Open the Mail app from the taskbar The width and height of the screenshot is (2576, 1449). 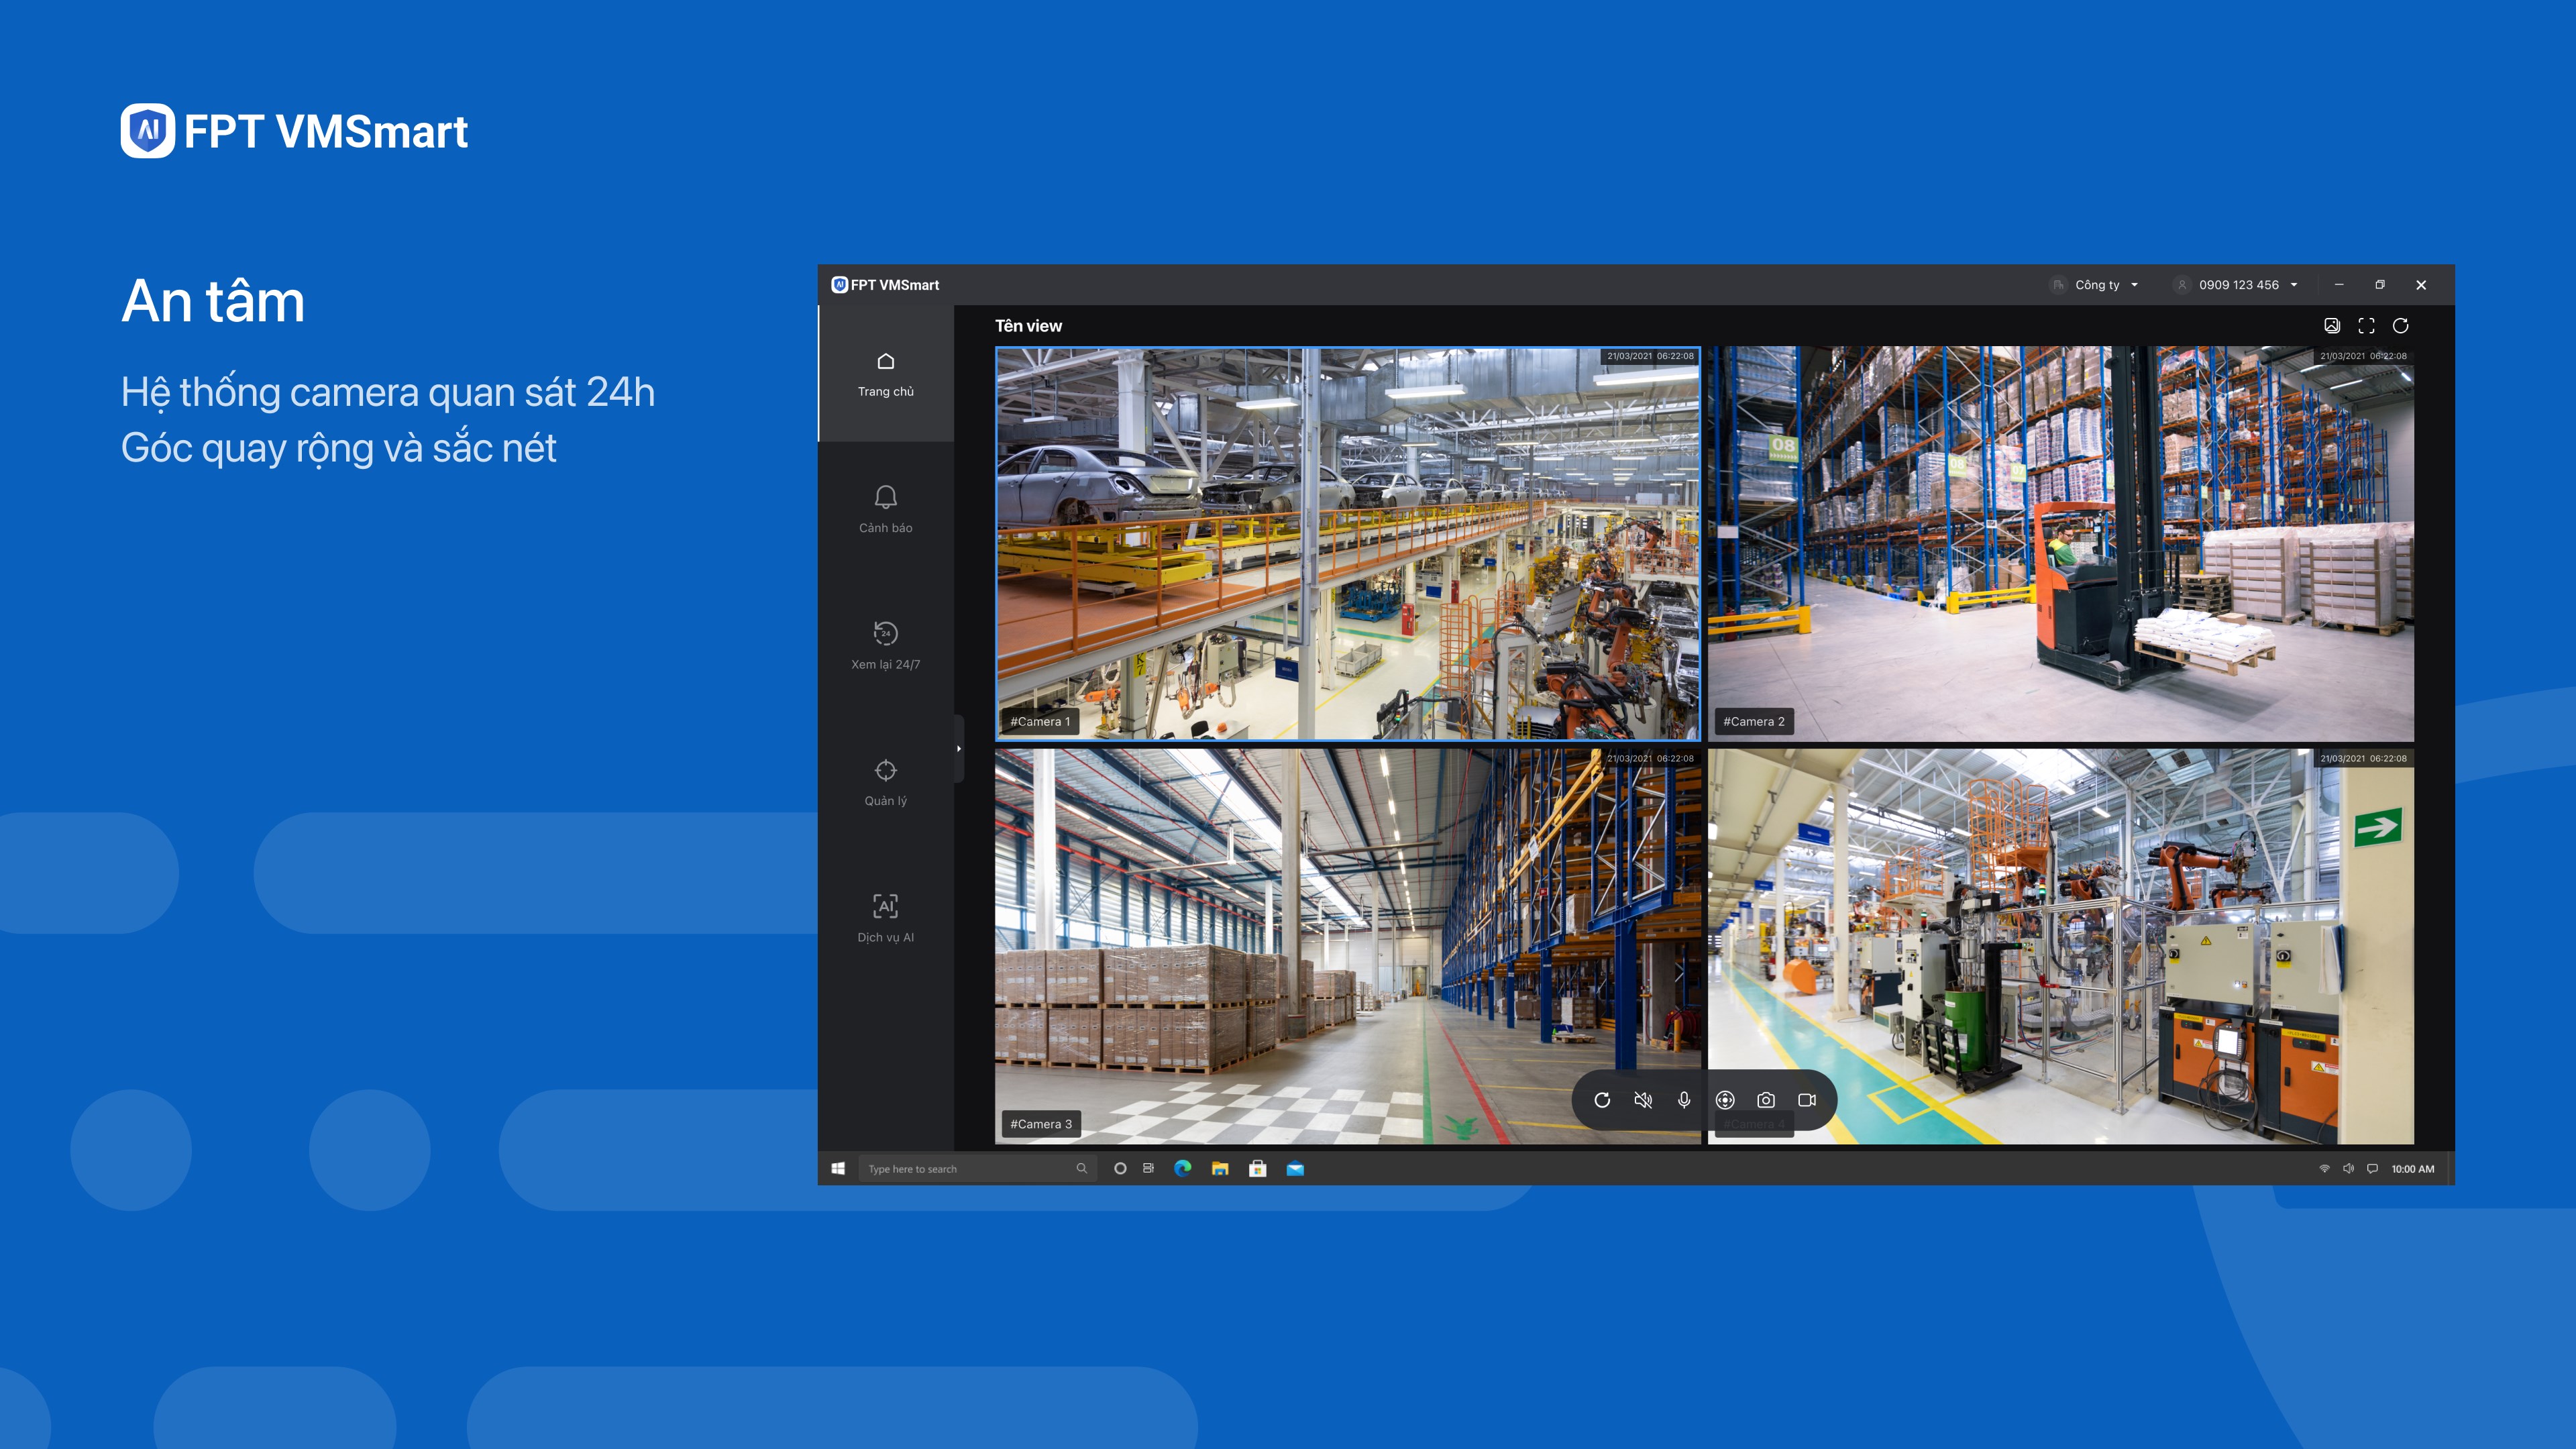point(1295,1169)
